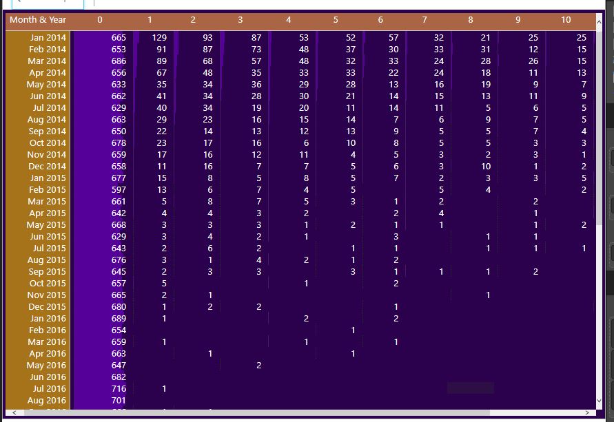Image resolution: width=614 pixels, height=422 pixels.
Task: Click the May 2014 row label
Action: tap(46, 85)
